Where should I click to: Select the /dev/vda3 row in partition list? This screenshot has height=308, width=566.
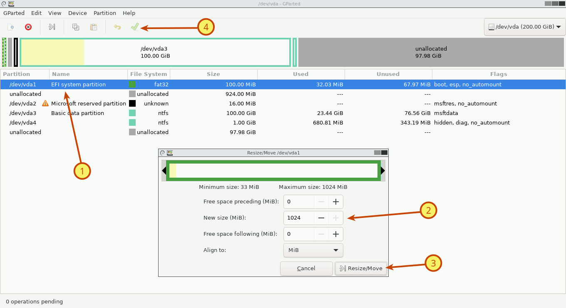click(x=283, y=113)
